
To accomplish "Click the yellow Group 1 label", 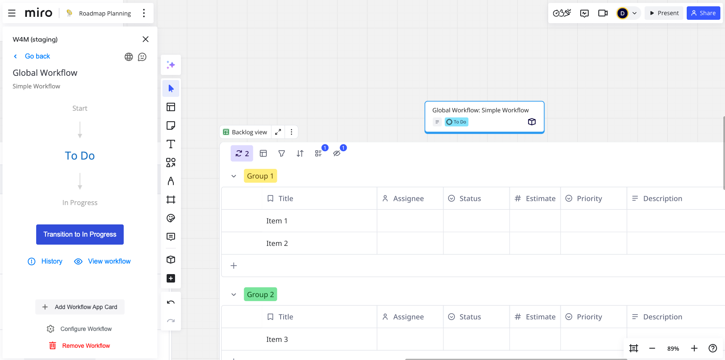I will [260, 176].
